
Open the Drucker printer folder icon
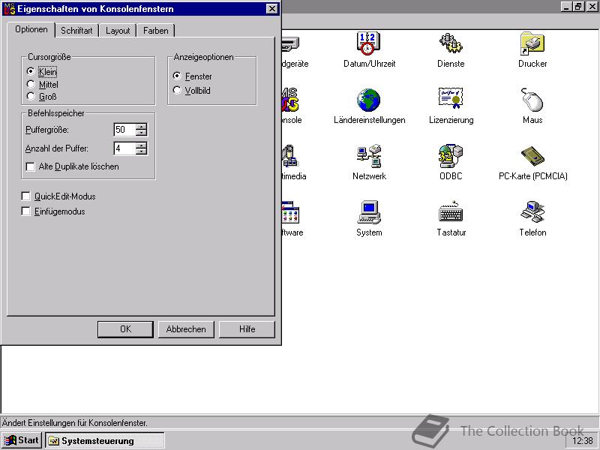(532, 43)
